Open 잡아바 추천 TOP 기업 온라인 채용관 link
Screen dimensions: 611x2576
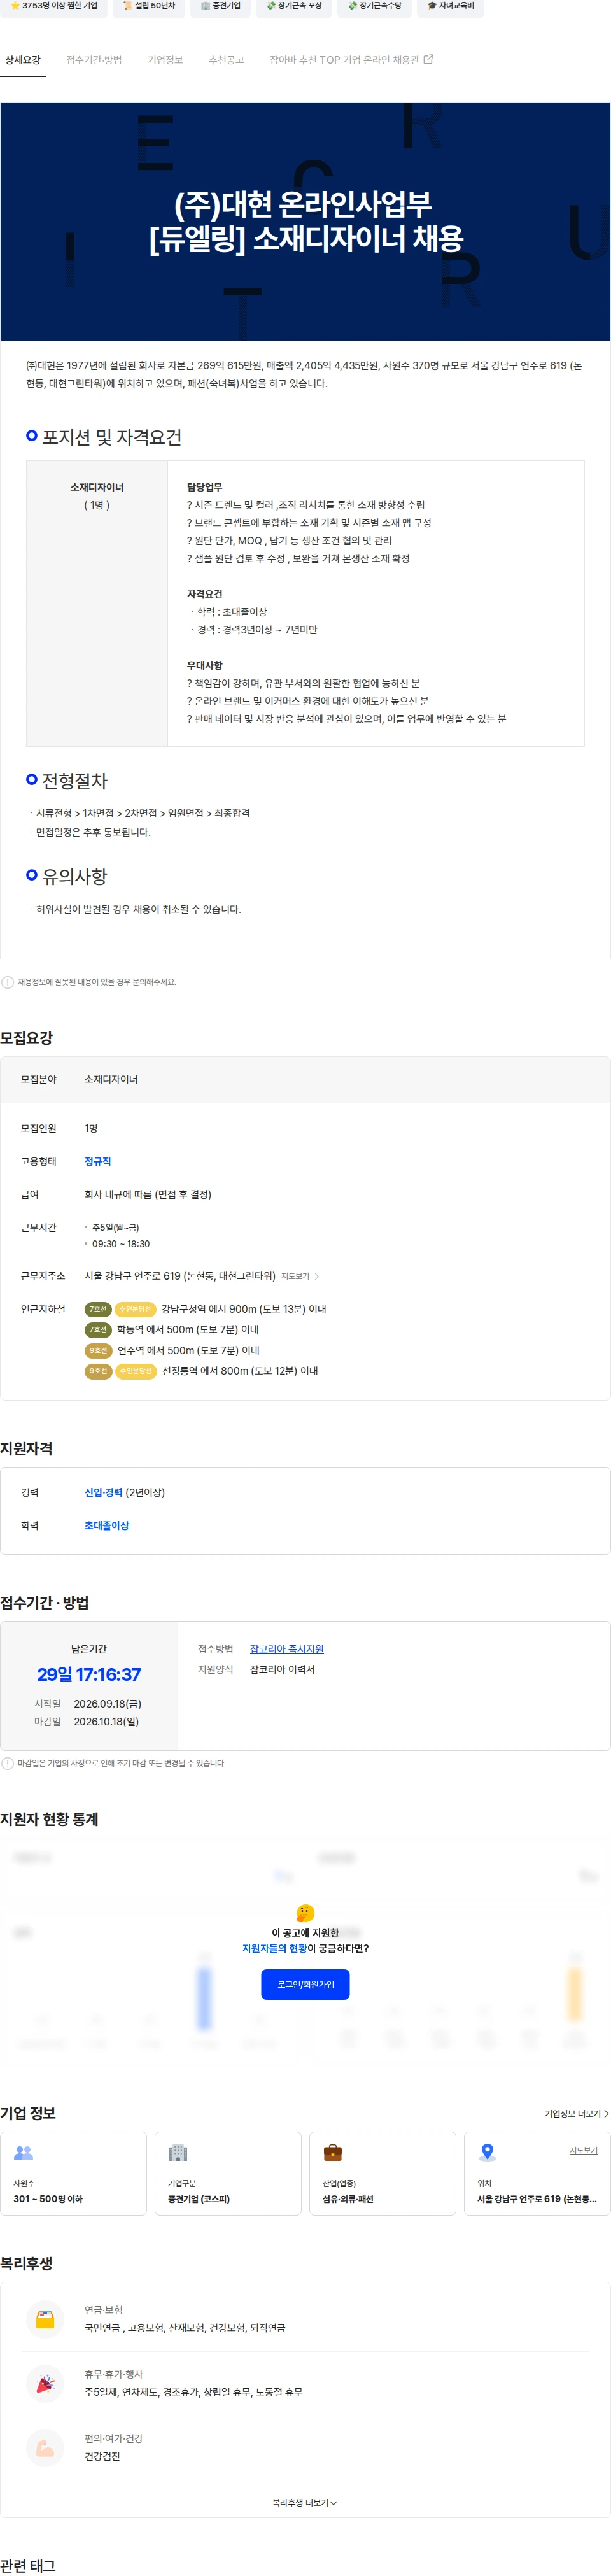tap(351, 60)
